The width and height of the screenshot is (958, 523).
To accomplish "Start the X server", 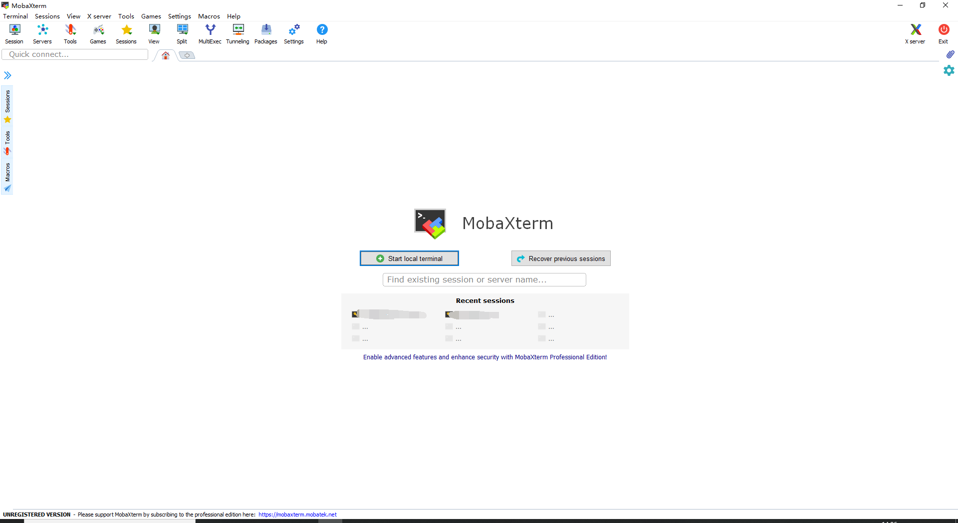I will (x=915, y=33).
